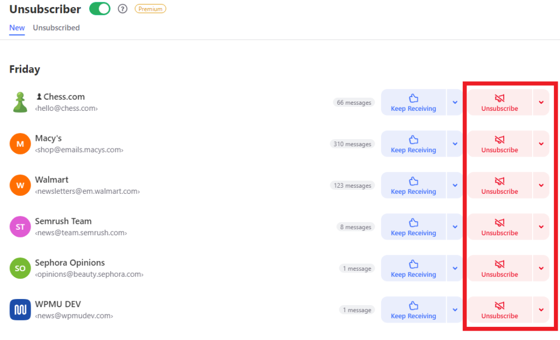Unsubscribe from Chess.com

tap(500, 102)
